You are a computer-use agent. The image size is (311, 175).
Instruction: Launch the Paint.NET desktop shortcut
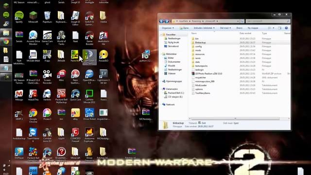[75, 56]
